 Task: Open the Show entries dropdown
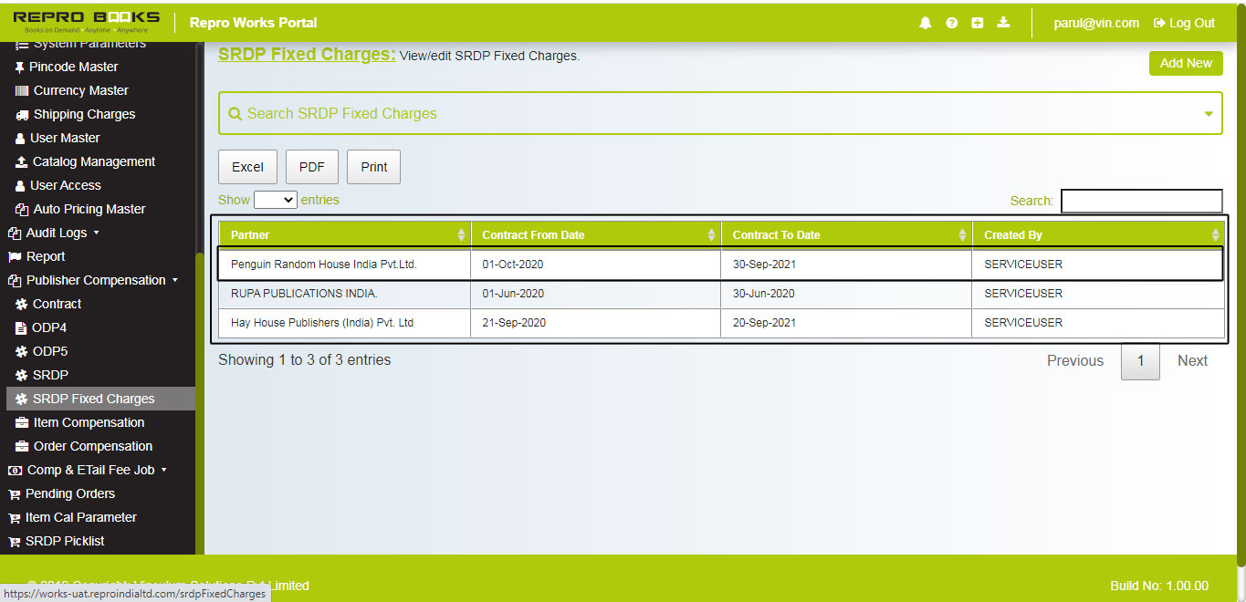click(275, 199)
